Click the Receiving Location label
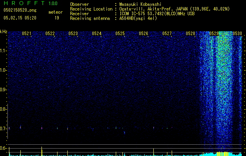 pos(91,9)
